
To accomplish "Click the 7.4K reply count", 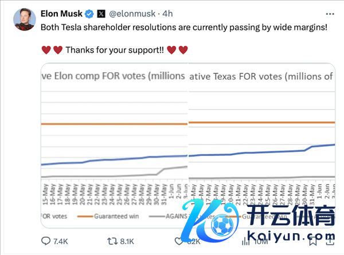I will 60,242.
